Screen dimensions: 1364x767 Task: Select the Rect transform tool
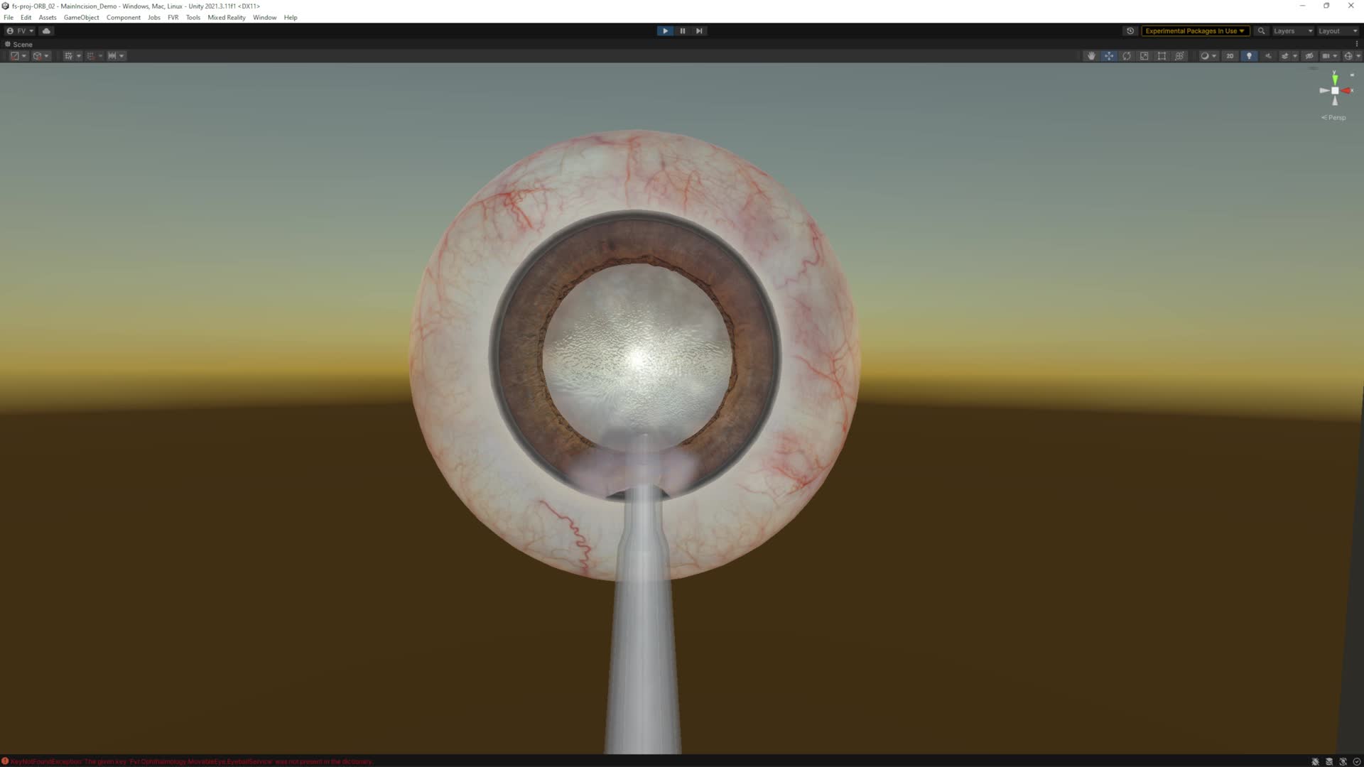point(1162,56)
